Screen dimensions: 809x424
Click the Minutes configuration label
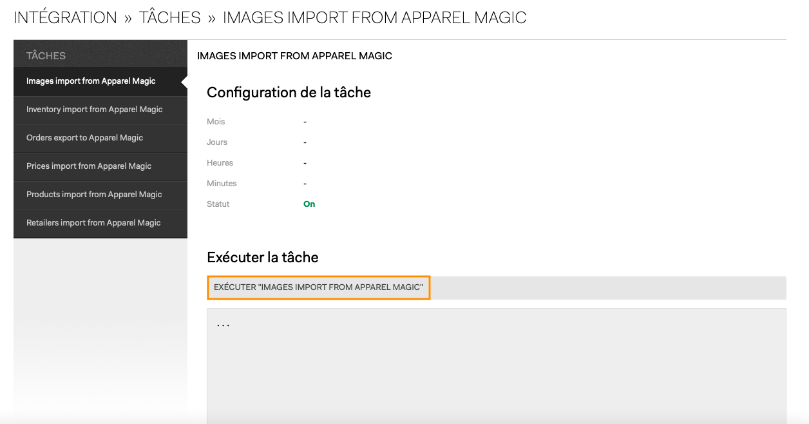[x=222, y=183]
